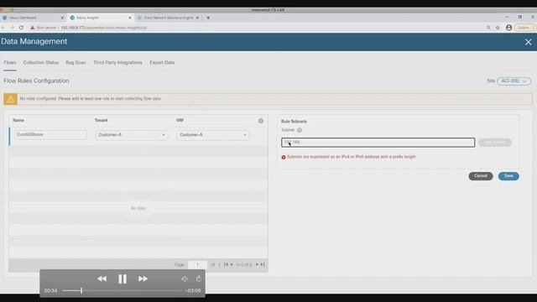The height and width of the screenshot is (302, 537).
Task: Click the Page number field
Action: coord(197,265)
